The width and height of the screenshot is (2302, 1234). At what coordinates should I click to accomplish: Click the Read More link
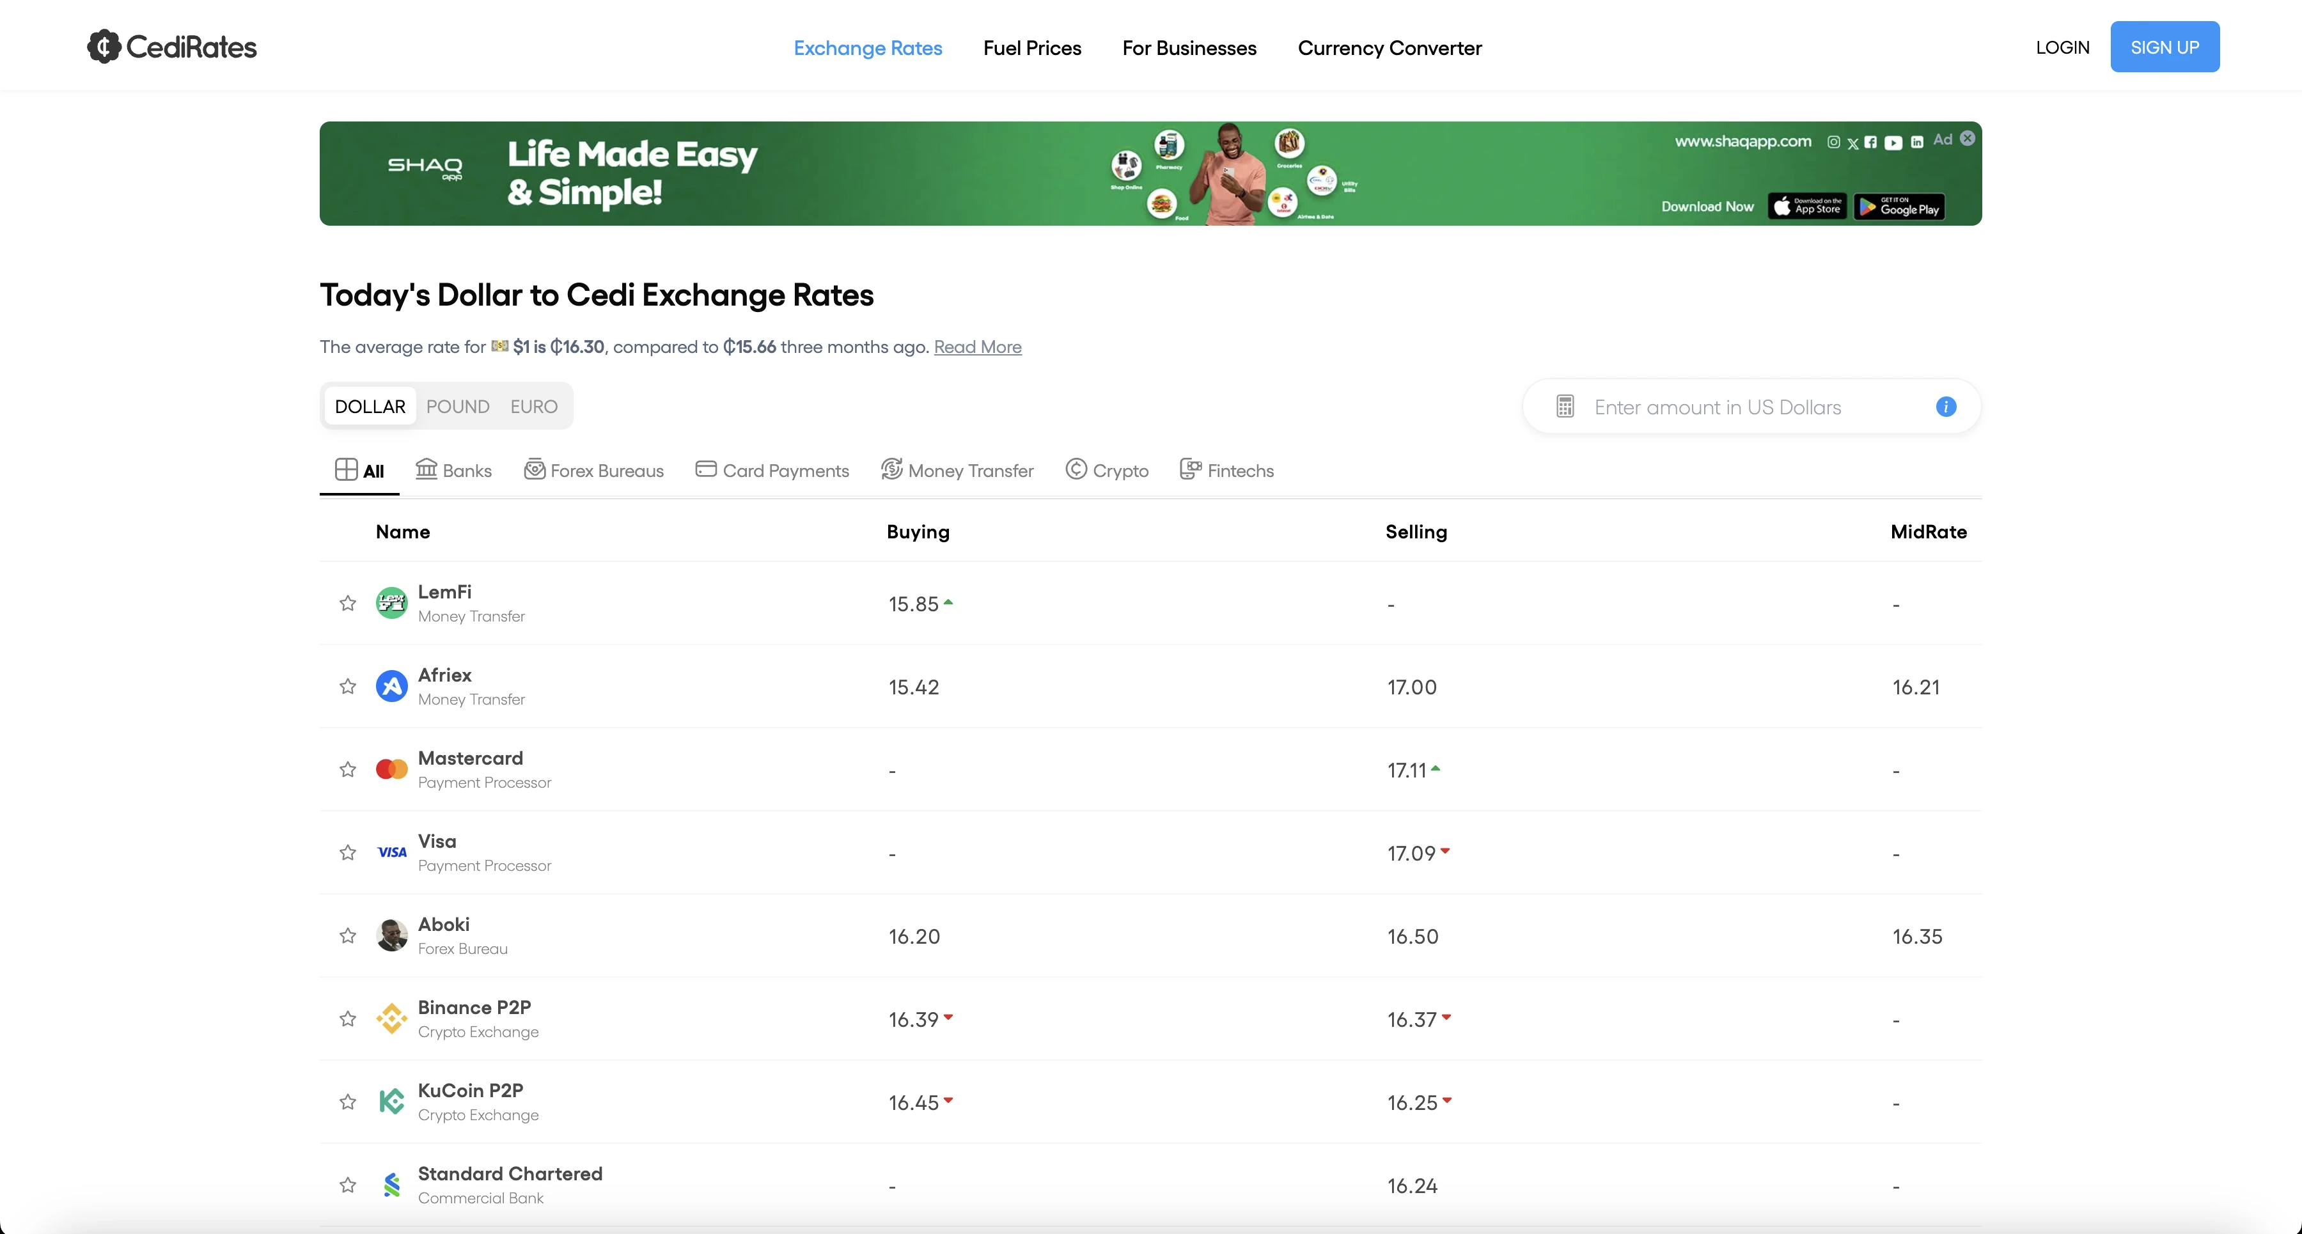[978, 347]
